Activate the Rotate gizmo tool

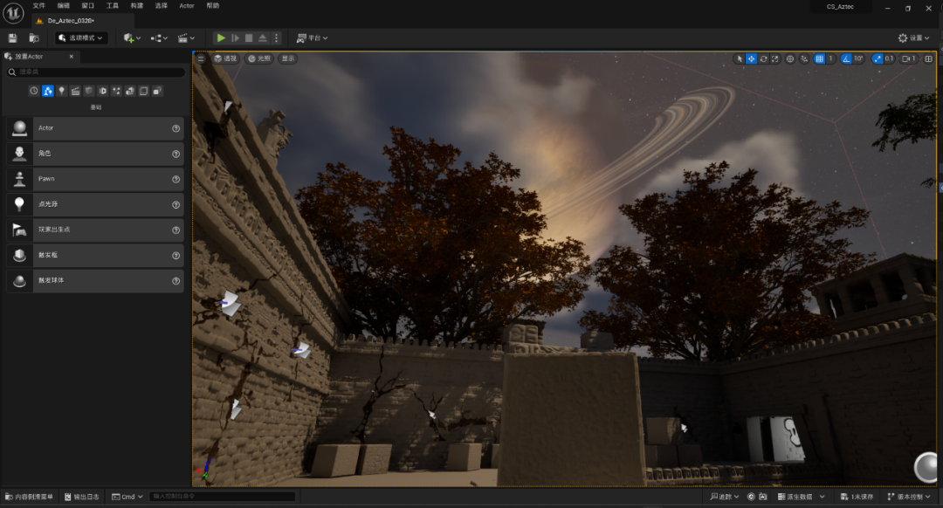click(x=763, y=58)
